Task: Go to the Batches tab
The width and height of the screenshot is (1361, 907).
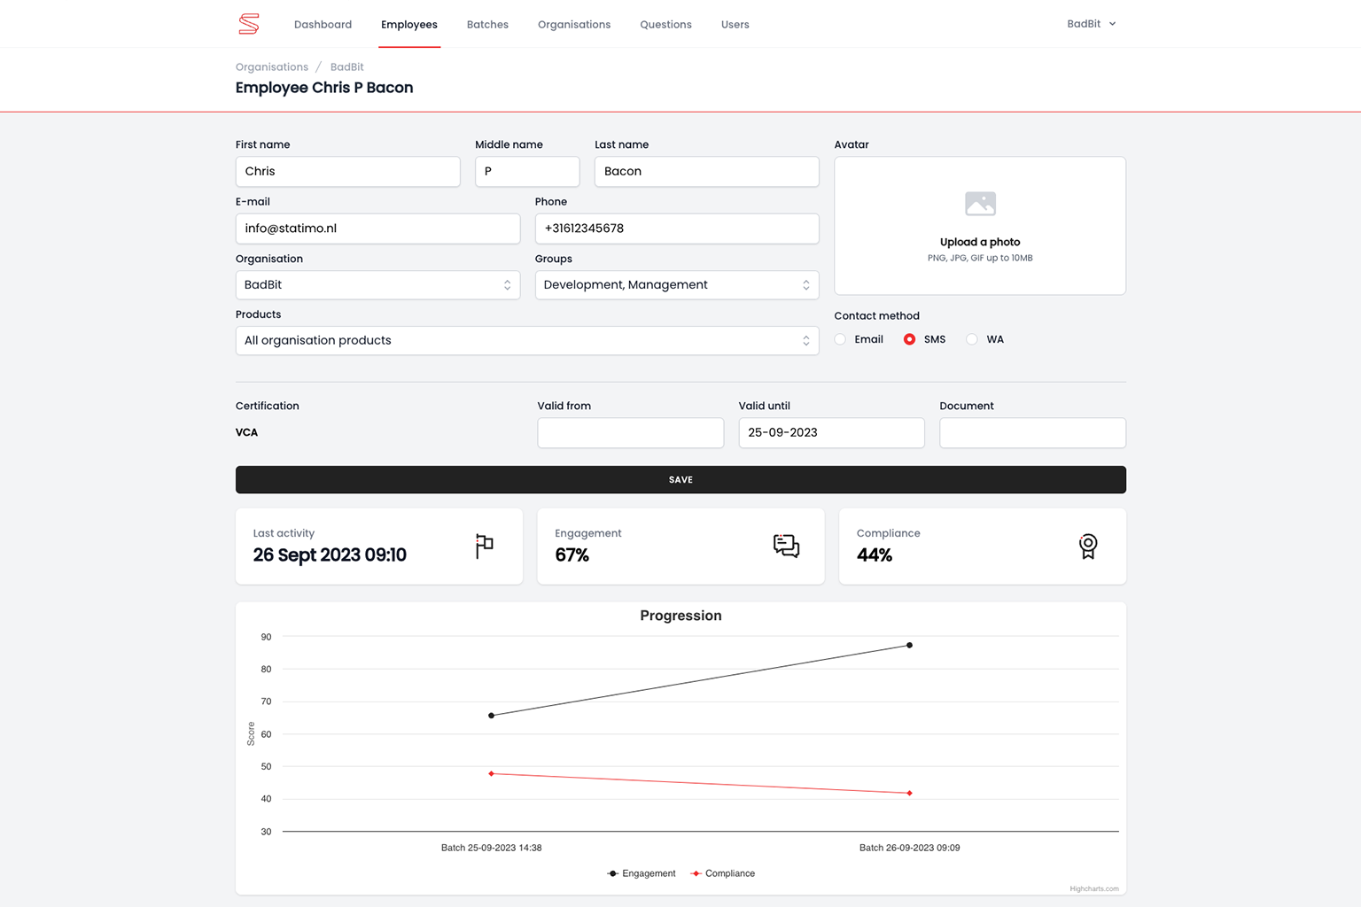Action: coord(487,25)
